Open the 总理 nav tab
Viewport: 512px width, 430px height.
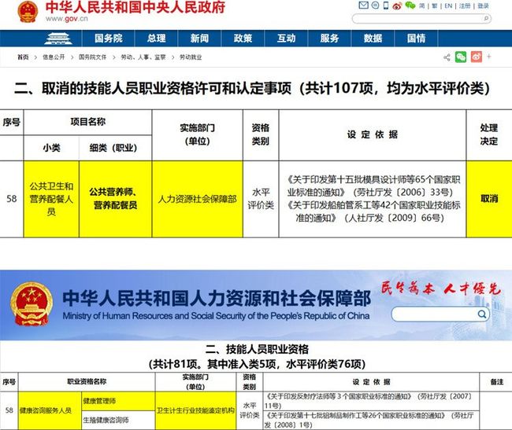coord(157,39)
